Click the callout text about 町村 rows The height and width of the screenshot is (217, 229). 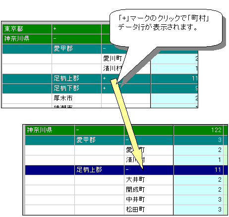pyautogui.click(x=164, y=23)
